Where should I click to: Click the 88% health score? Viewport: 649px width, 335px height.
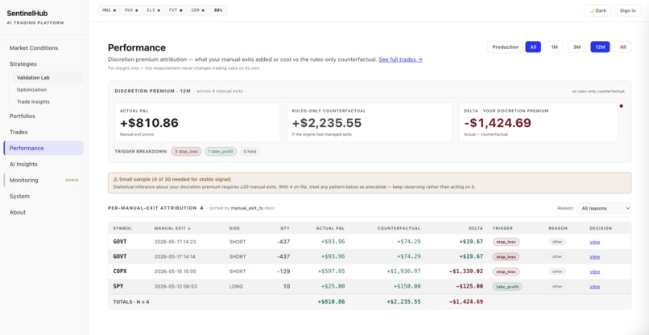pos(218,10)
